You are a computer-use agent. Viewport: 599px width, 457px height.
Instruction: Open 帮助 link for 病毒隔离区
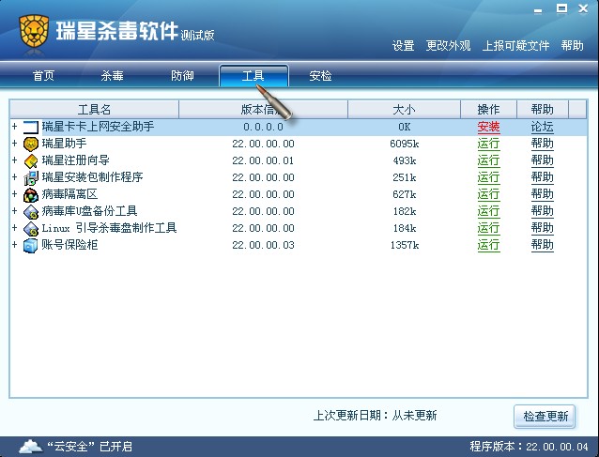coord(543,194)
